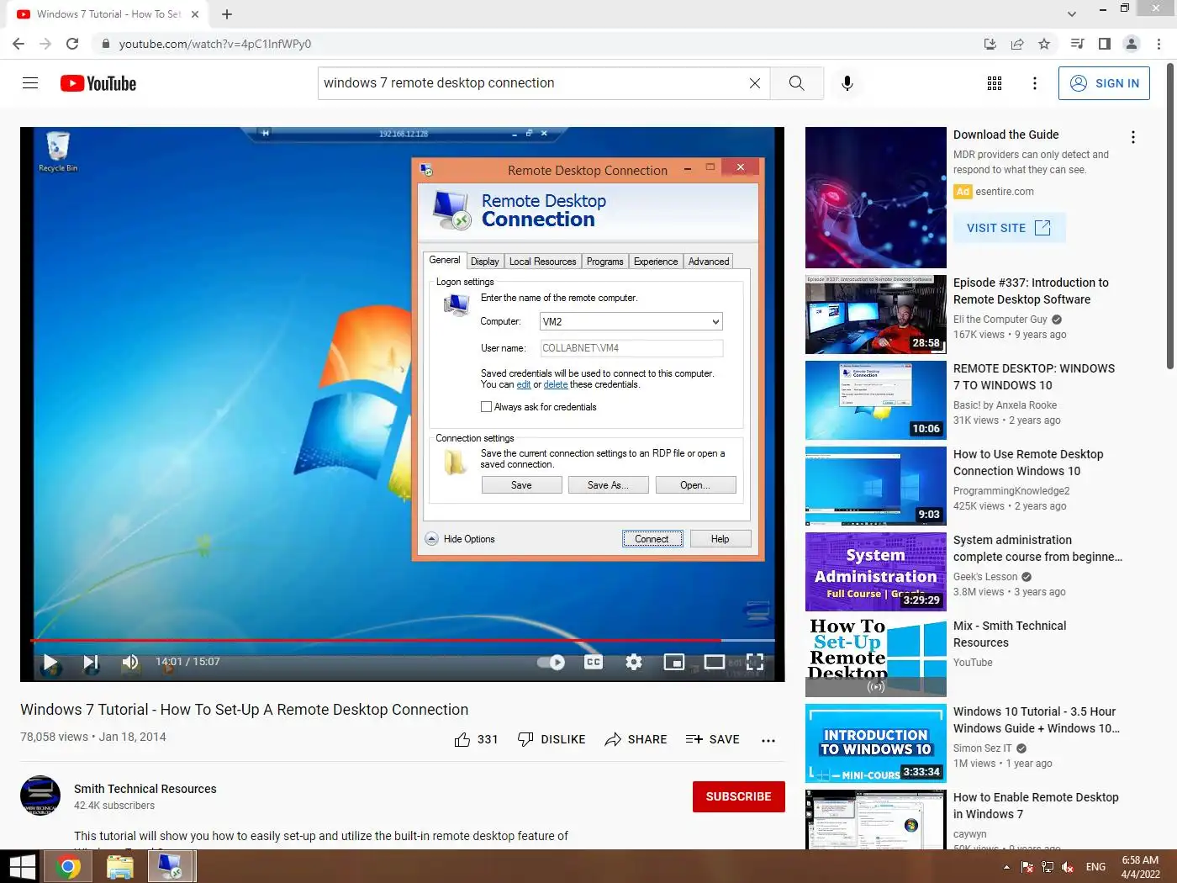Open the YouTube guide hamburger menu

(30, 83)
